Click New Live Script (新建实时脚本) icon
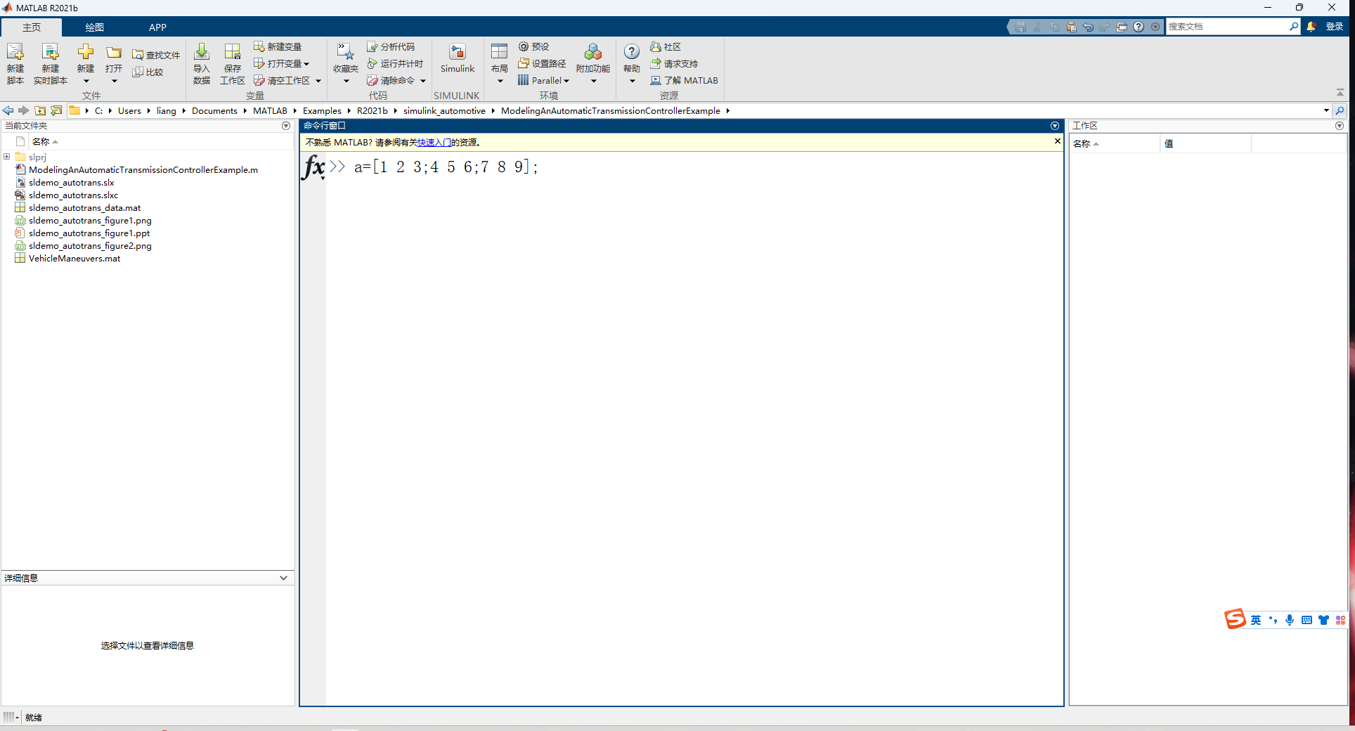Viewport: 1355px width, 731px height. tap(50, 53)
